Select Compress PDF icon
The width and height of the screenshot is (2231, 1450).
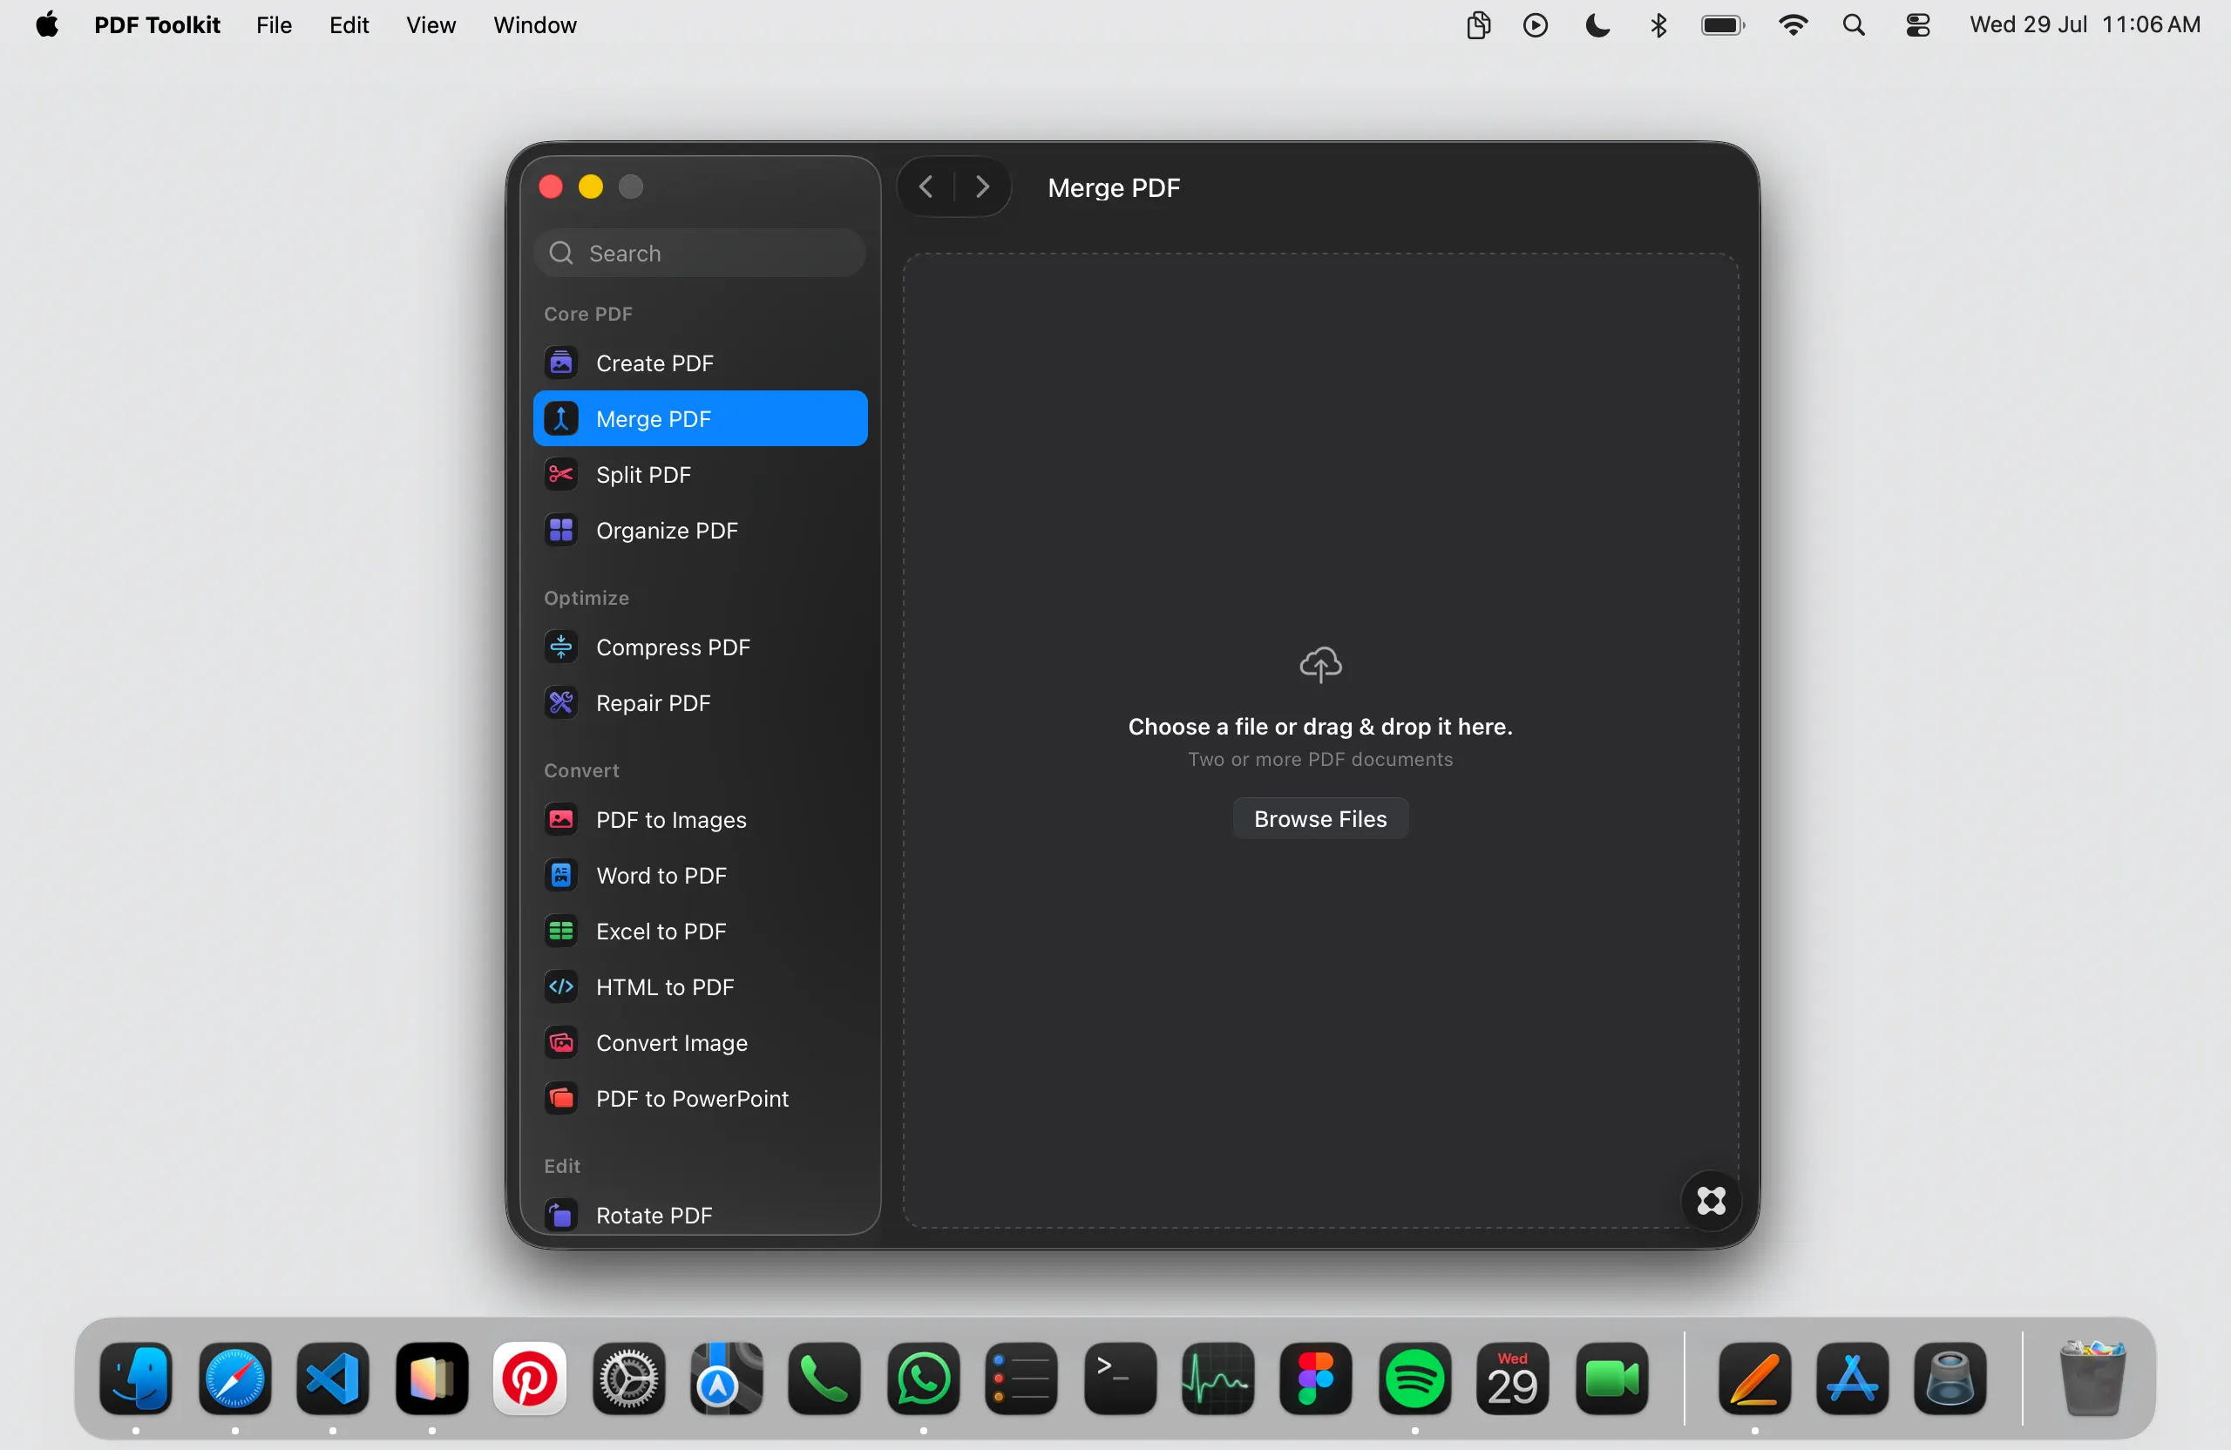[560, 647]
